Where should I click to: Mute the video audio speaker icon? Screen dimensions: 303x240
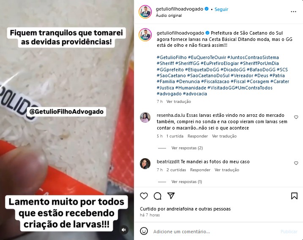(x=124, y=229)
